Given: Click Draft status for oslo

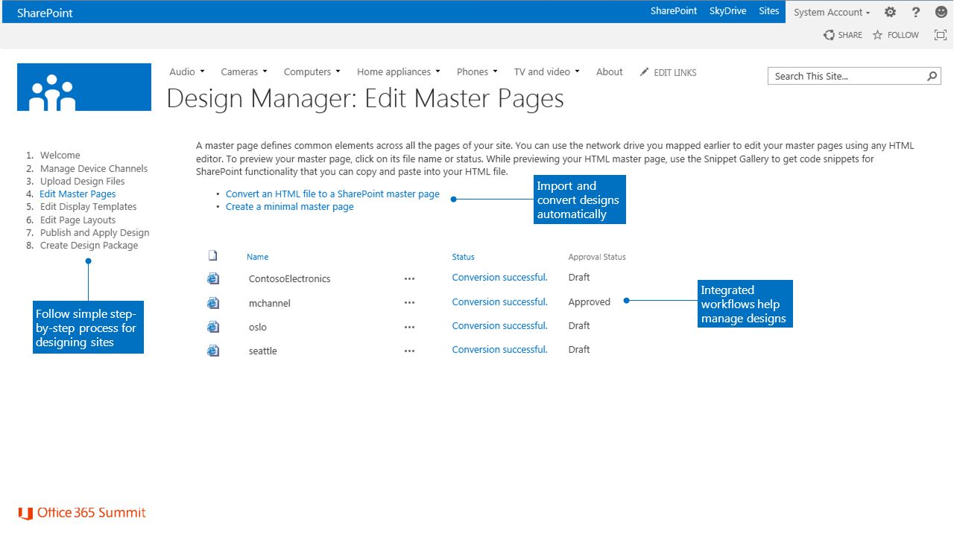Looking at the screenshot, I should pyautogui.click(x=578, y=325).
